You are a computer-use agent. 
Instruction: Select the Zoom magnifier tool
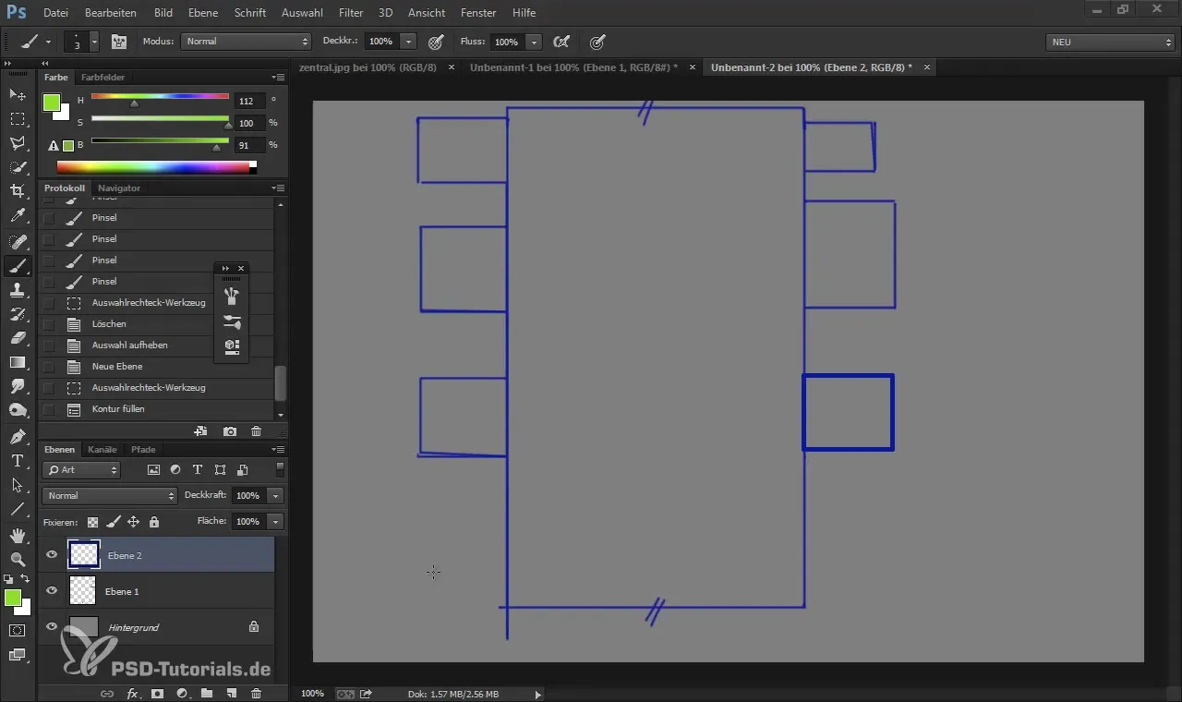[17, 559]
